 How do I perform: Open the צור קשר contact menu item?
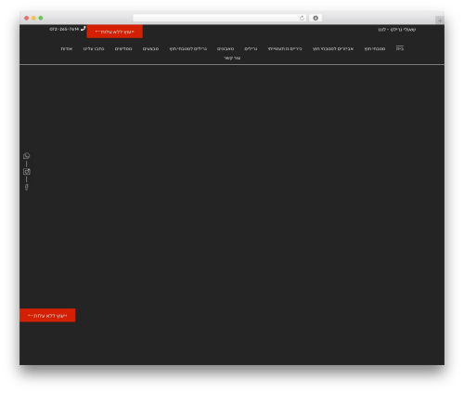click(x=232, y=58)
